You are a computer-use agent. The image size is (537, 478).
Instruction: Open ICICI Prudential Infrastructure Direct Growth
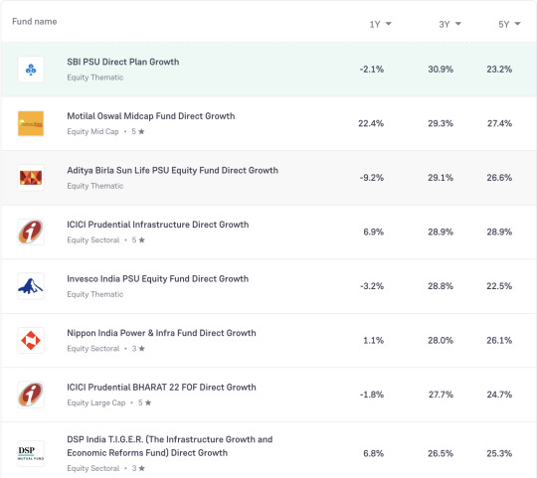pyautogui.click(x=157, y=225)
